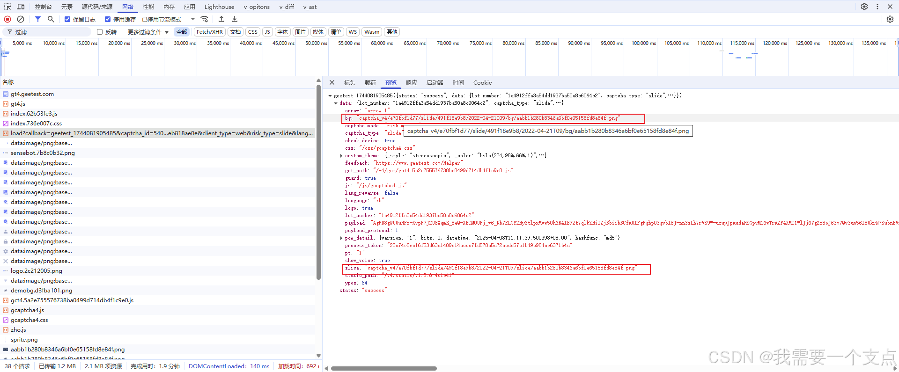
Task: Select the demobg.d3fba101.png request
Action: [157, 291]
